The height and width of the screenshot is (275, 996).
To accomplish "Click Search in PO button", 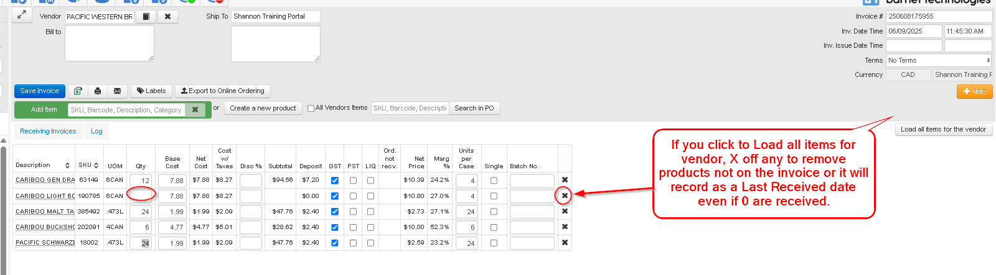I will (x=474, y=108).
